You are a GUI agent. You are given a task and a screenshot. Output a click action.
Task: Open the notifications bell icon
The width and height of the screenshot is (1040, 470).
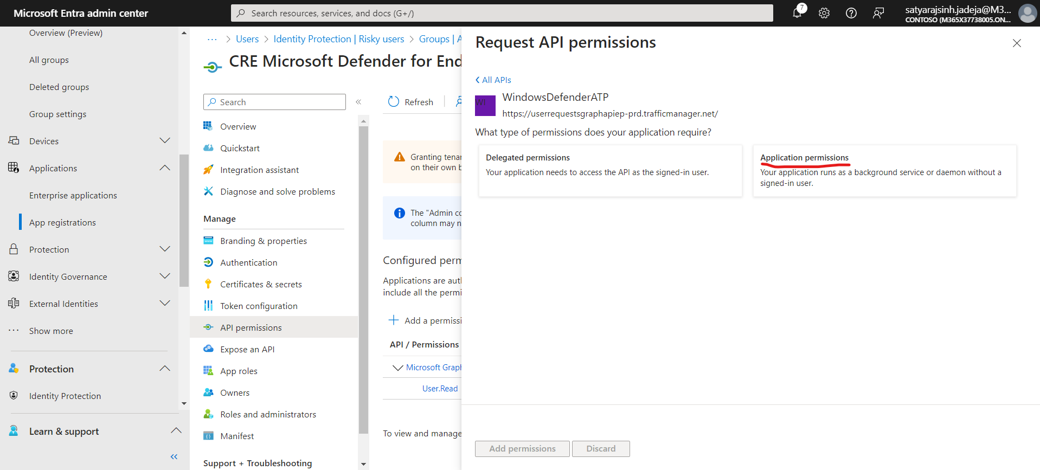tap(797, 13)
